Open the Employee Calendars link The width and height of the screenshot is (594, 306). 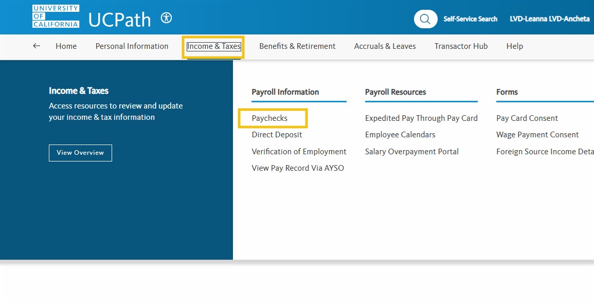[400, 135]
